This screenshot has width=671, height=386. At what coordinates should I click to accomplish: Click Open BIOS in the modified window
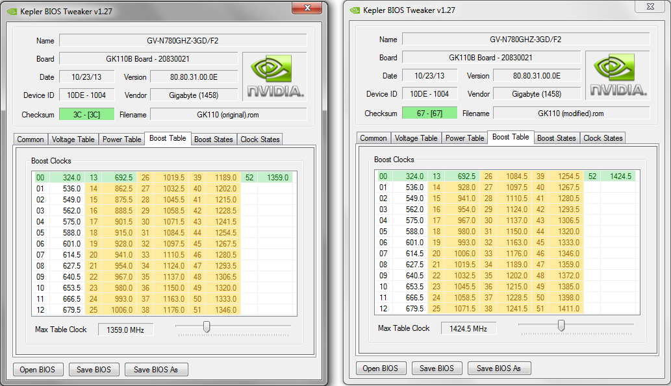pyautogui.click(x=381, y=368)
